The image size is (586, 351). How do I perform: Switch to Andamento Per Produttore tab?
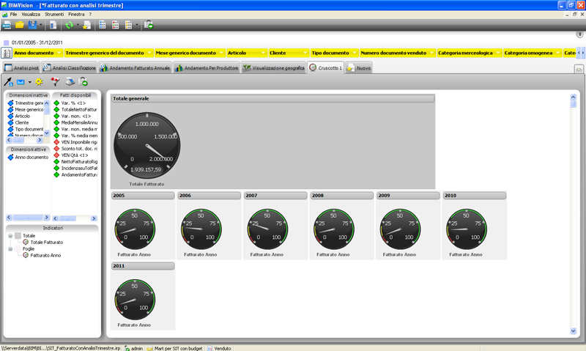point(207,68)
